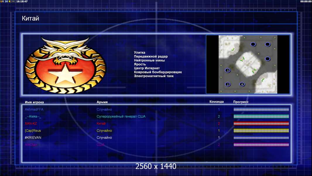Click 'Случайно' army in #KRIEVAN row
Screen dimensions: 312x176
104,138
